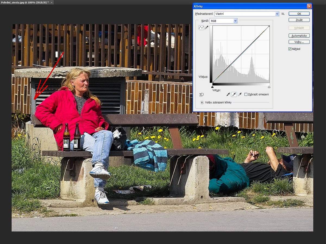This screenshot has width=326, height=244.
Task: Select the pencil draw-curve tool
Action: (x=207, y=27)
